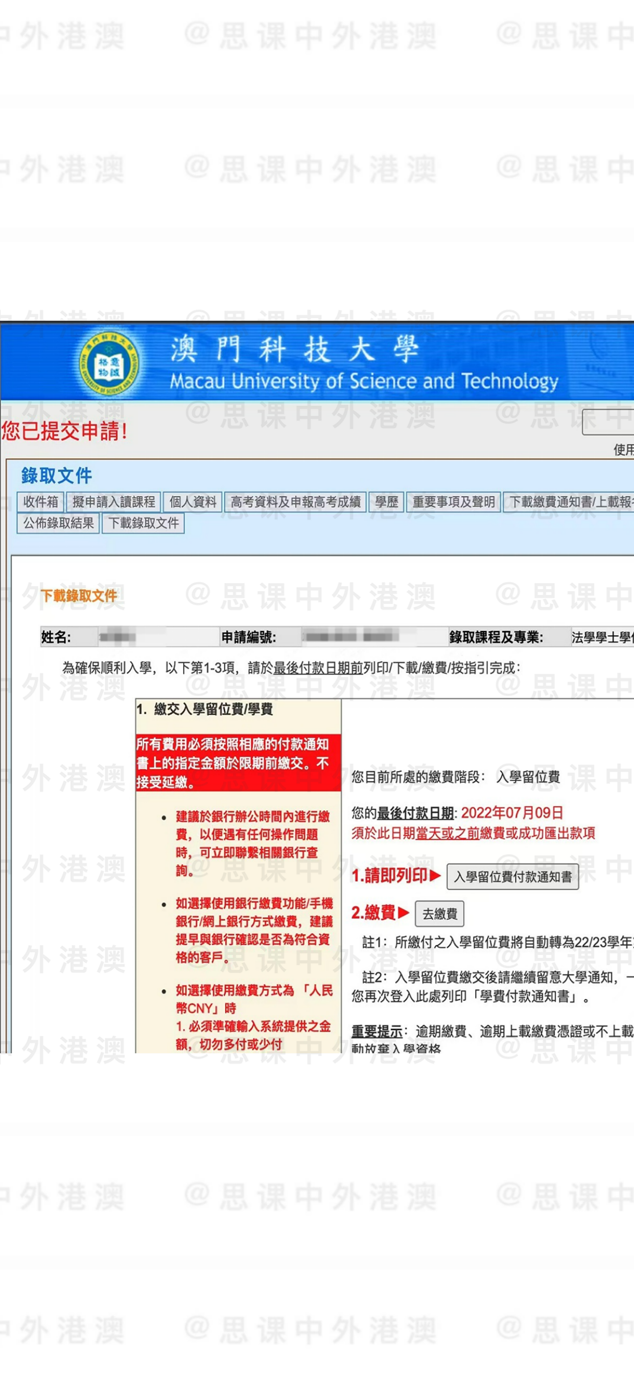Click the 去繳費 button
The image size is (634, 1375).
point(440,913)
